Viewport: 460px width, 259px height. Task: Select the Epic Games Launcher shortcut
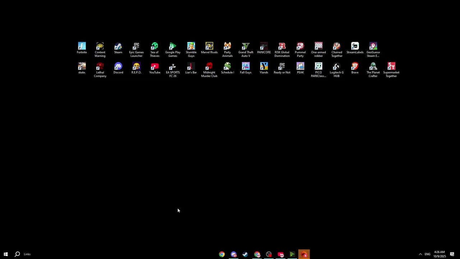[x=136, y=50]
